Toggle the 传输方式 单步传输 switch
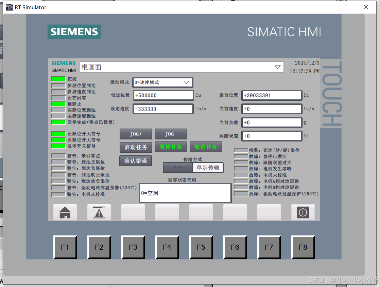379x287 pixels. 193,168
